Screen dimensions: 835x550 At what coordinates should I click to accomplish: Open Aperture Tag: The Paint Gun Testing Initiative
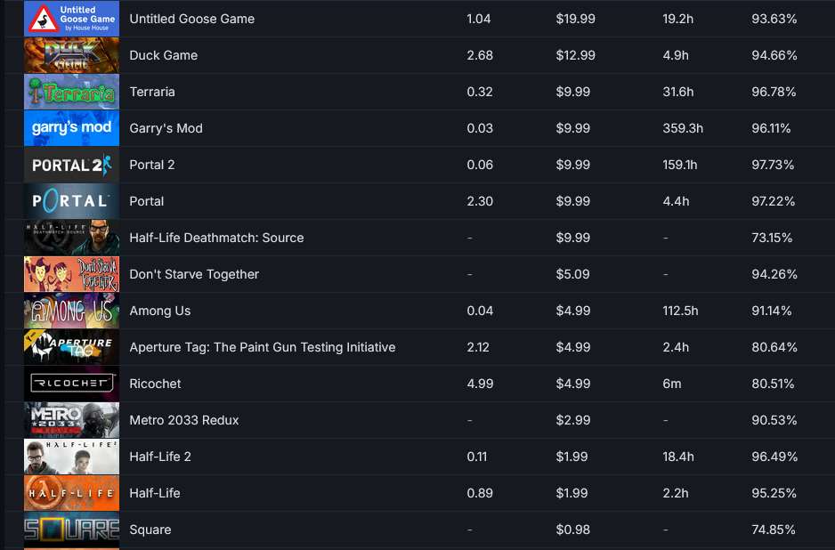(x=262, y=347)
